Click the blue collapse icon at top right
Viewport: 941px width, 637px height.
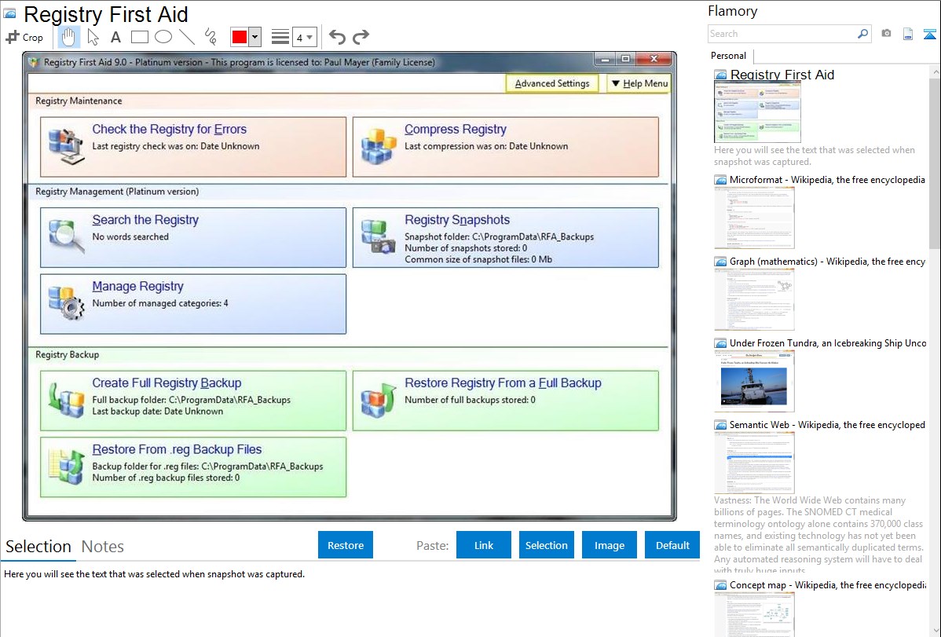[x=929, y=34]
